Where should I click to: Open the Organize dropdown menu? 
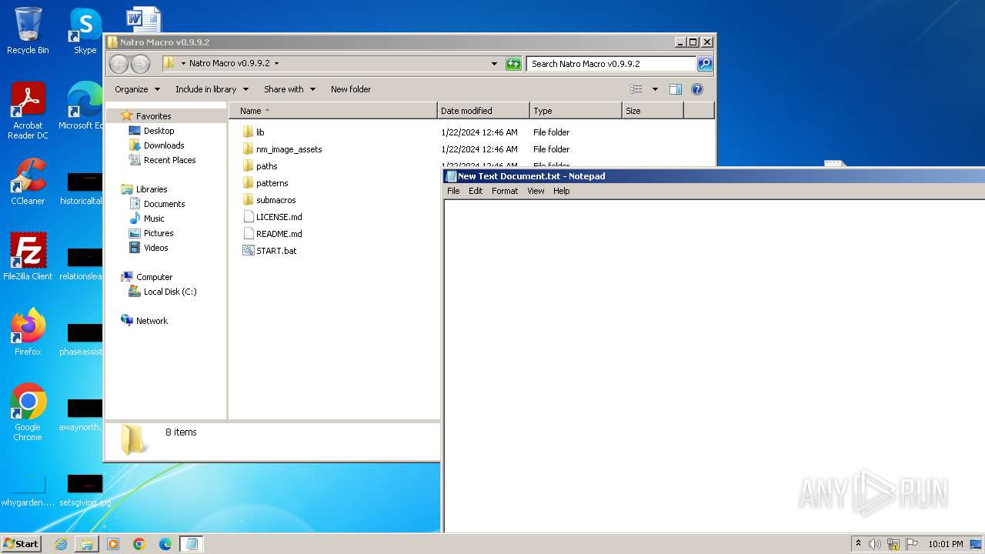(x=138, y=89)
